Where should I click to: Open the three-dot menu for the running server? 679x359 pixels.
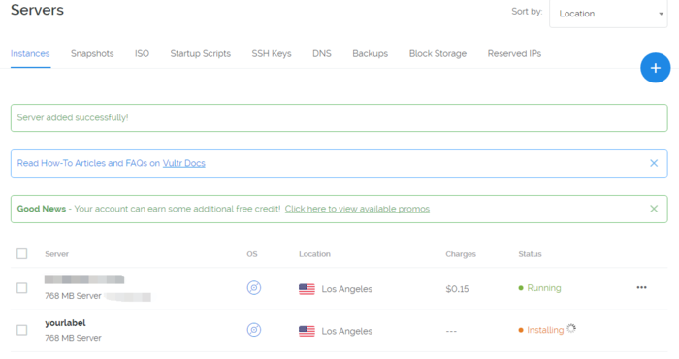coord(641,287)
